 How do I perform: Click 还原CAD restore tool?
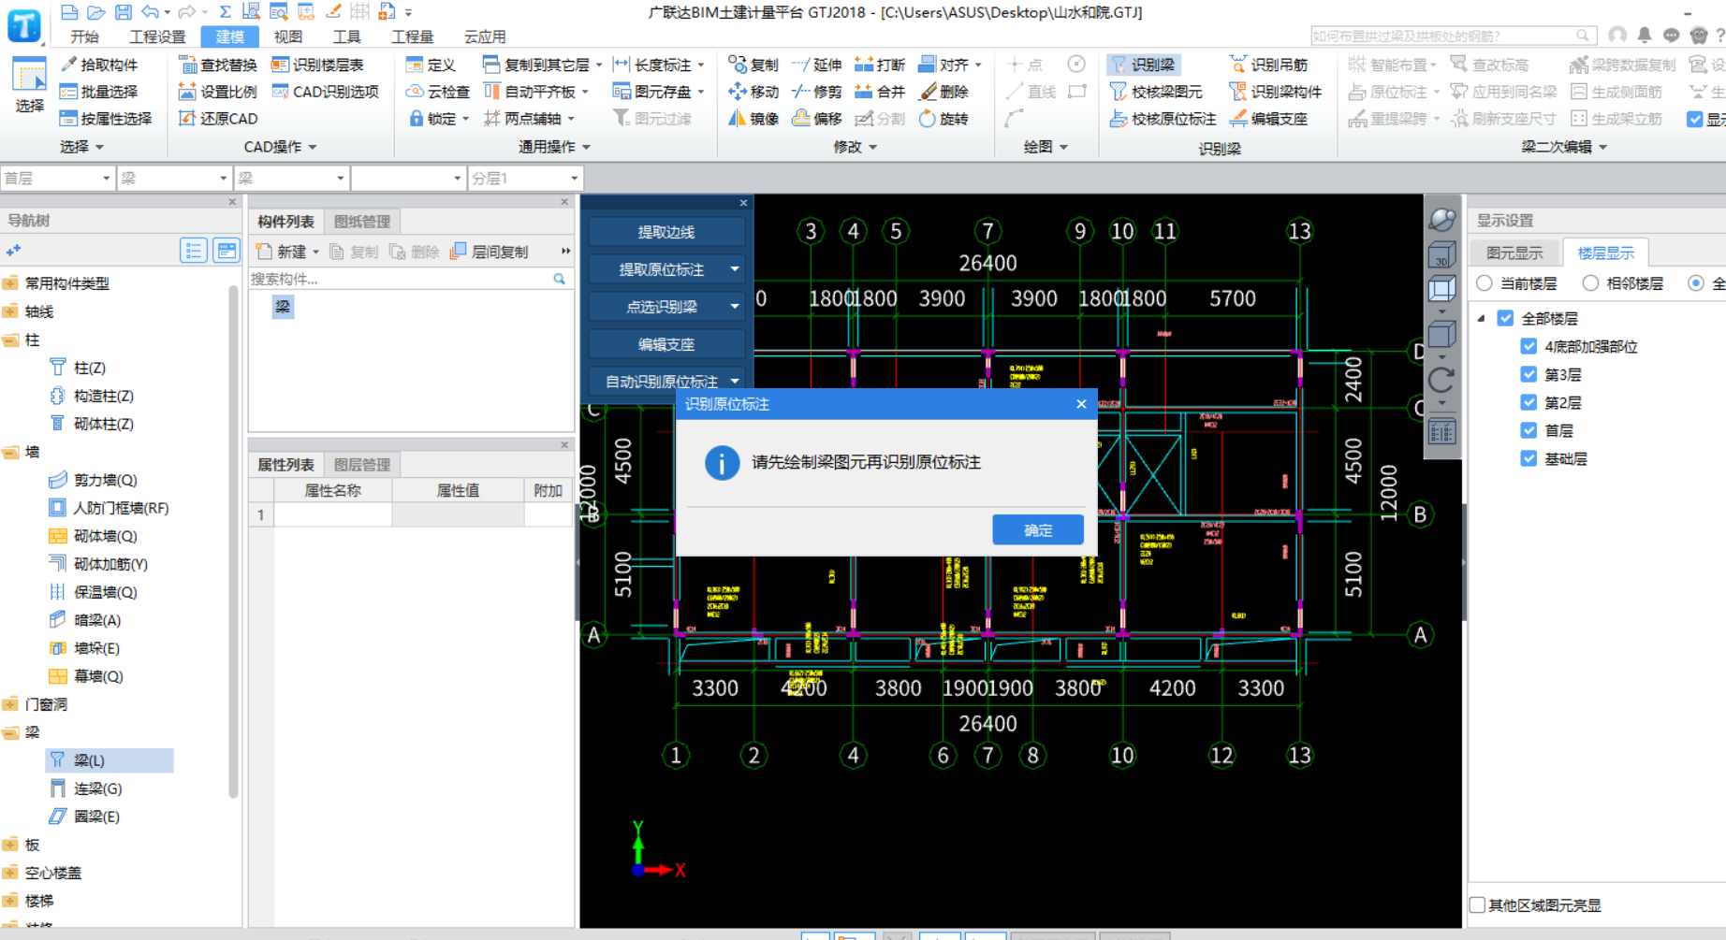pyautogui.click(x=217, y=119)
